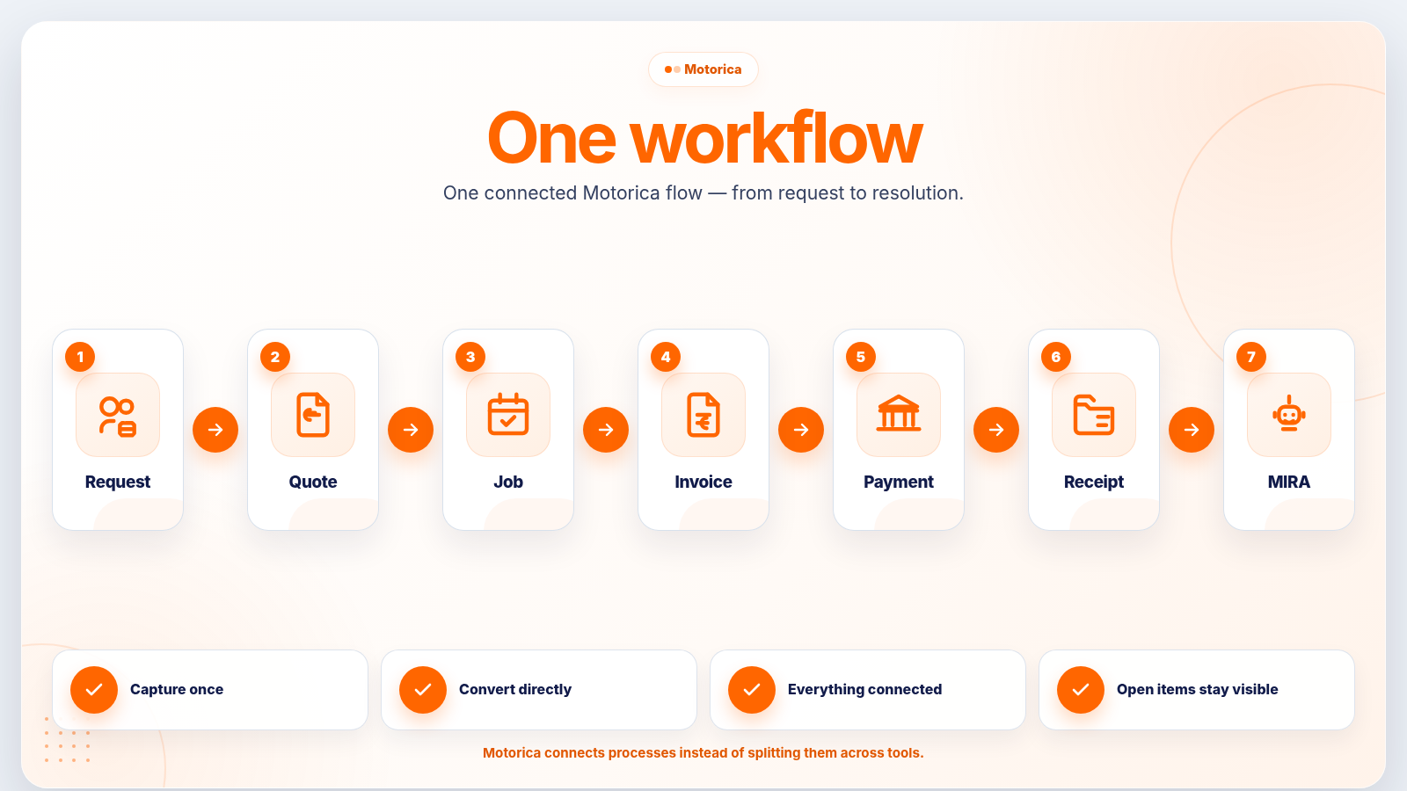Click the Motorica brand pill at top

(x=703, y=69)
